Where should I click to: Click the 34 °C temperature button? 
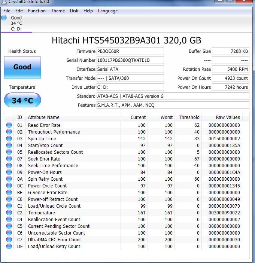[22, 100]
